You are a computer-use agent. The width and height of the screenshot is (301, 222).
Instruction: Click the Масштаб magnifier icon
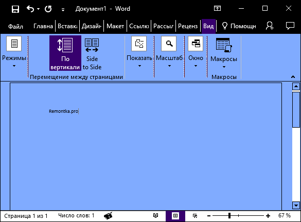click(x=169, y=44)
